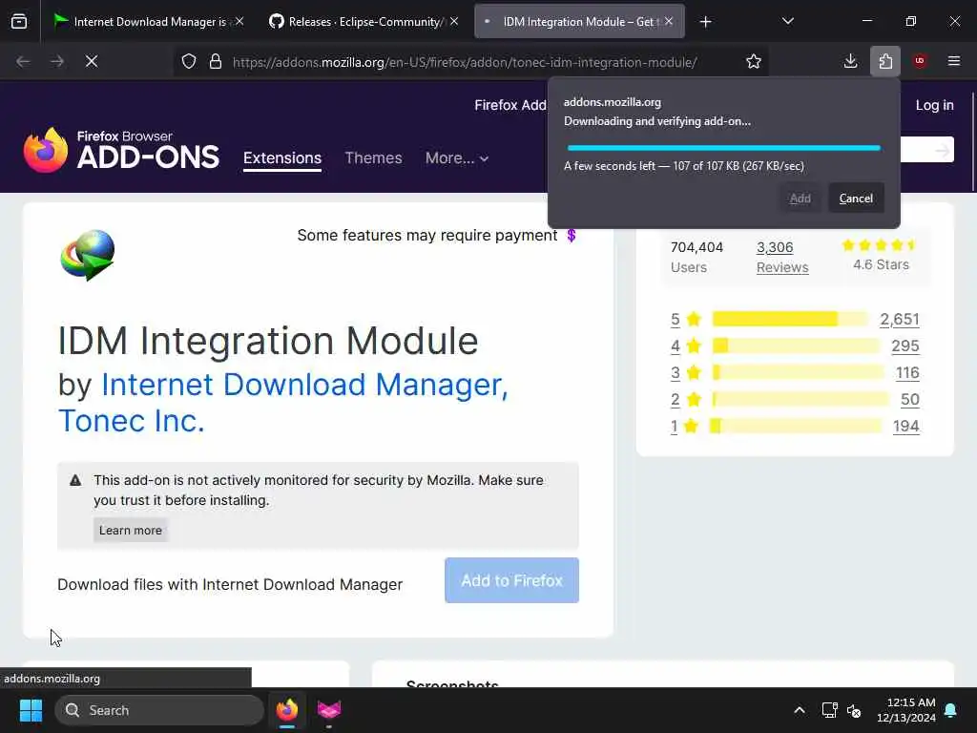This screenshot has width=977, height=733.
Task: Stop loading the page
Action: click(92, 62)
